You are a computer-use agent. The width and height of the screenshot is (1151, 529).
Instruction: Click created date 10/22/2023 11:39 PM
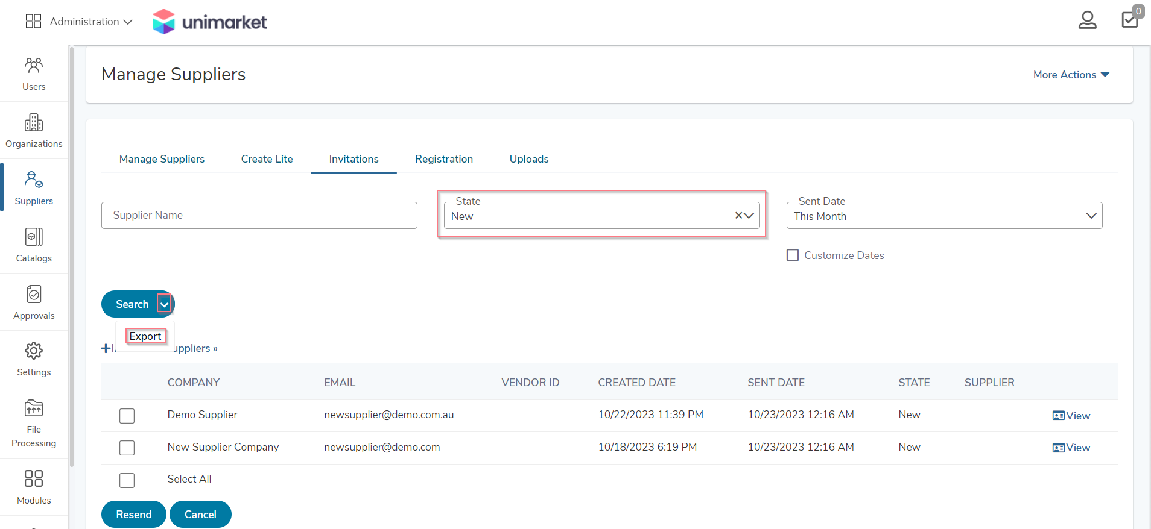coord(650,415)
